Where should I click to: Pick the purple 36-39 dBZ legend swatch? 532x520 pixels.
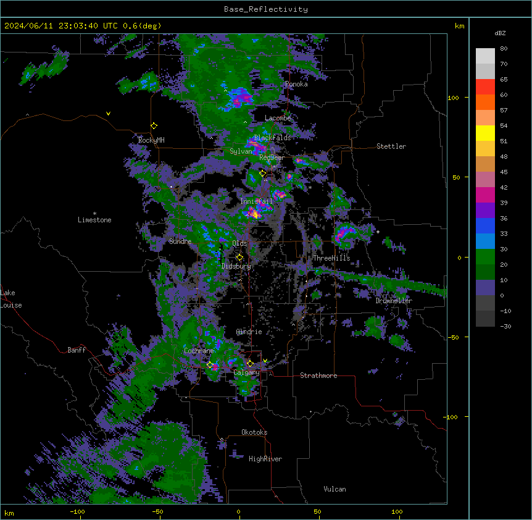click(x=485, y=211)
